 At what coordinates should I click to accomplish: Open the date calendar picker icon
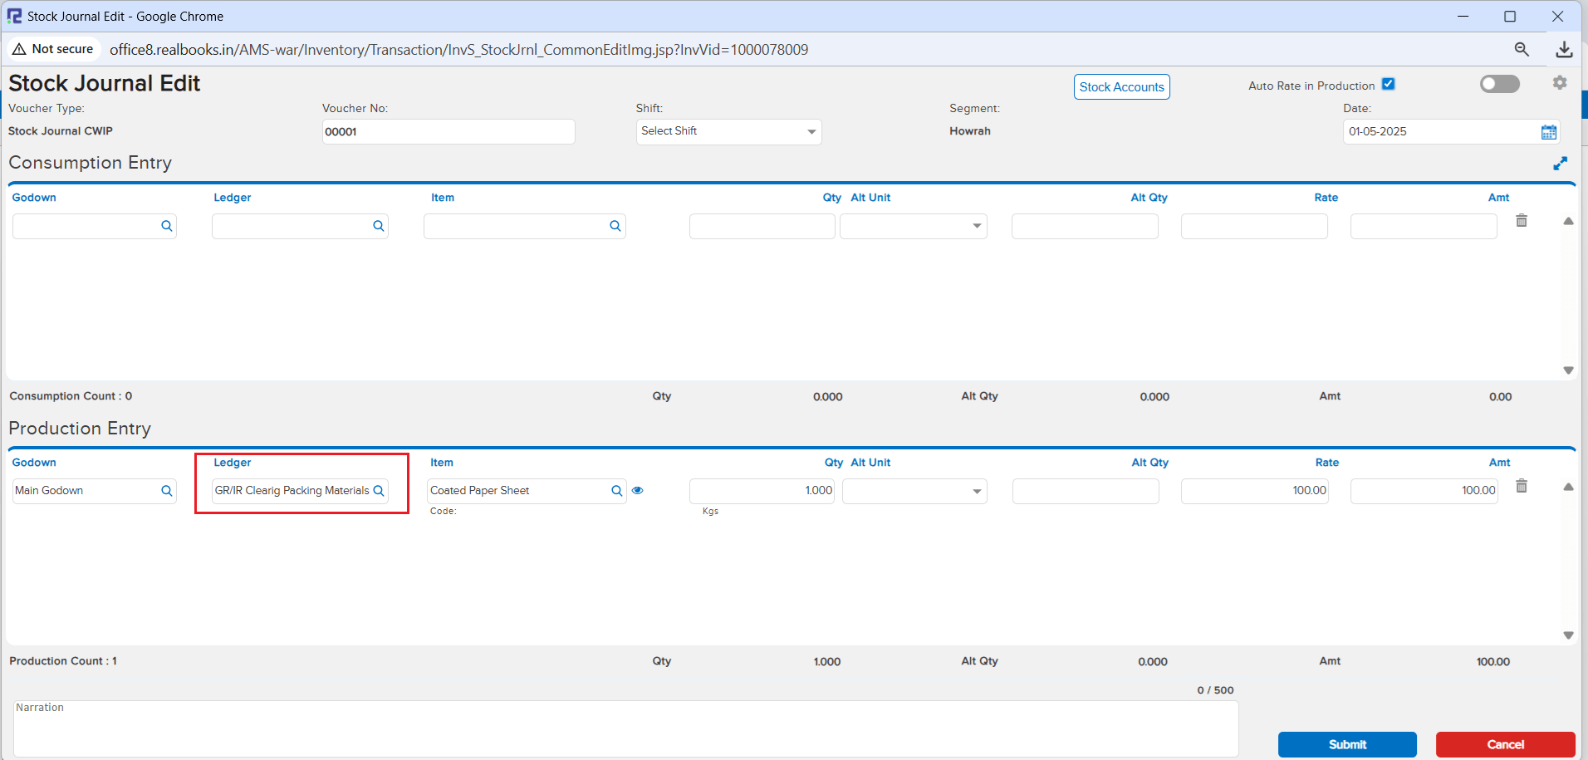[1548, 132]
